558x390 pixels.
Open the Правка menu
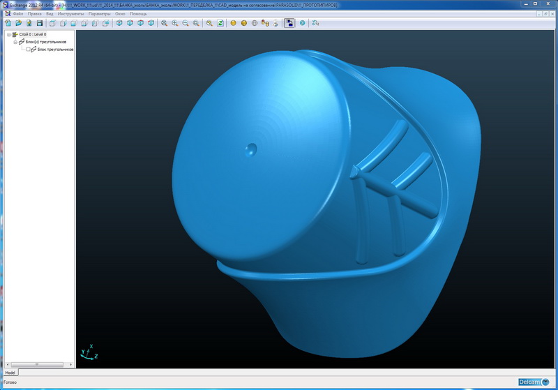34,14
